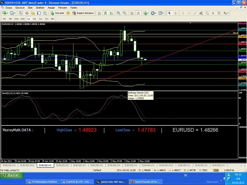Click the yellow diamond MetaEditor icon
Image resolution: width=247 pixels, height=185 pixels.
pyautogui.click(x=68, y=13)
